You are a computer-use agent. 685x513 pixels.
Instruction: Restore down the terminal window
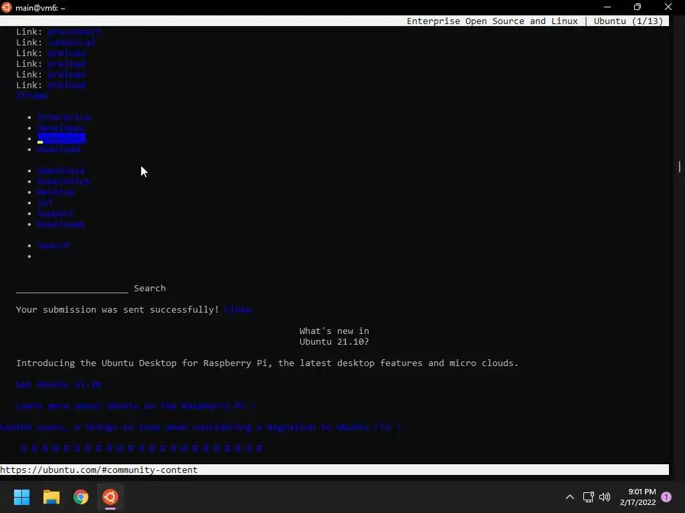pyautogui.click(x=638, y=7)
